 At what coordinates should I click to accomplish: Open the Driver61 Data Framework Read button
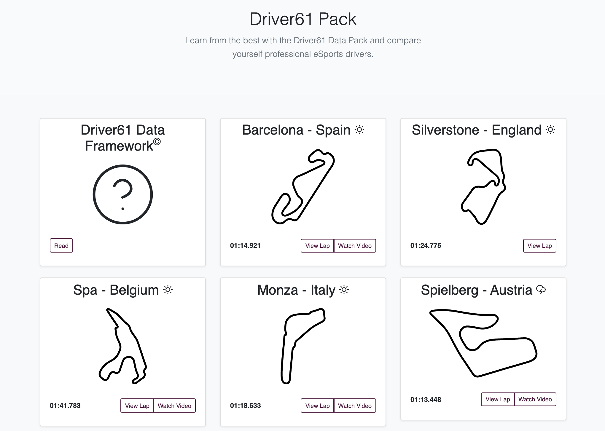[61, 245]
